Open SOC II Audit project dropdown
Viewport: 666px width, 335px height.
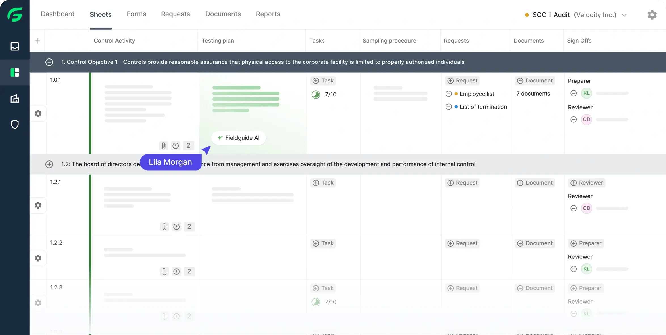pos(625,14)
